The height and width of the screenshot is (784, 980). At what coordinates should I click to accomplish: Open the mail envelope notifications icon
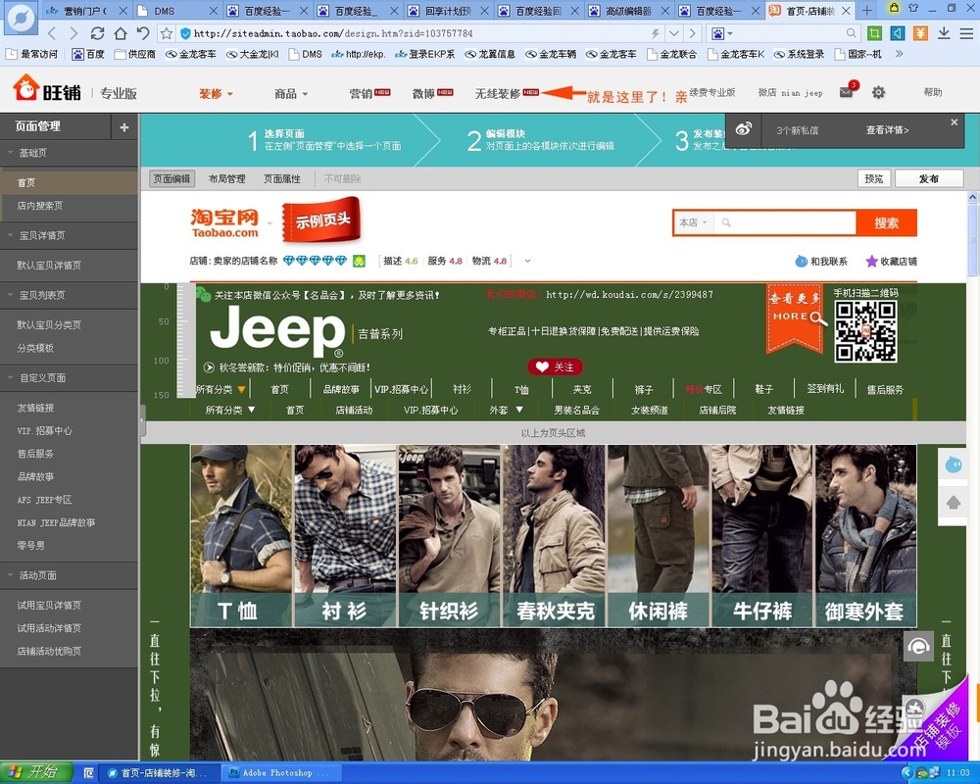[847, 92]
